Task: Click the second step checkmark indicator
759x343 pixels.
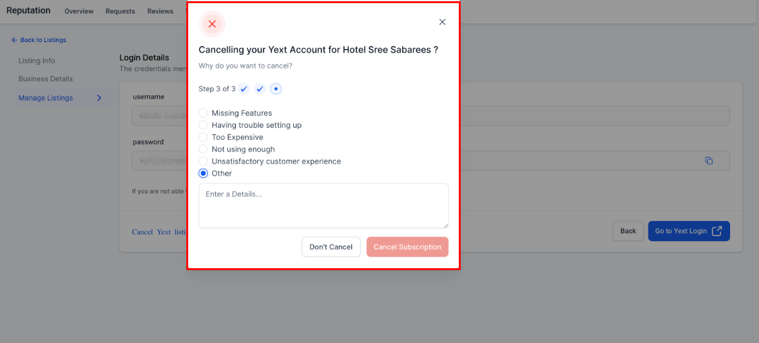Action: coord(260,89)
